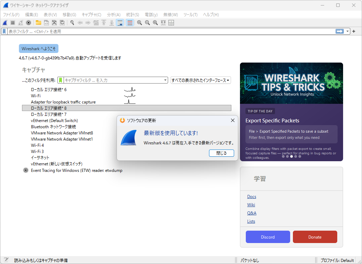Open the 移動(G) menu
This screenshot has height=264, width=362.
click(x=69, y=14)
